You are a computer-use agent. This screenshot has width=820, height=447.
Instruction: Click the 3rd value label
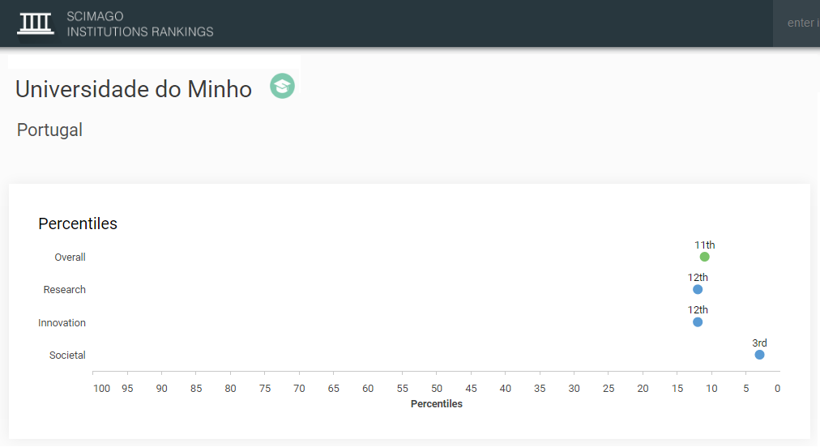(x=759, y=343)
